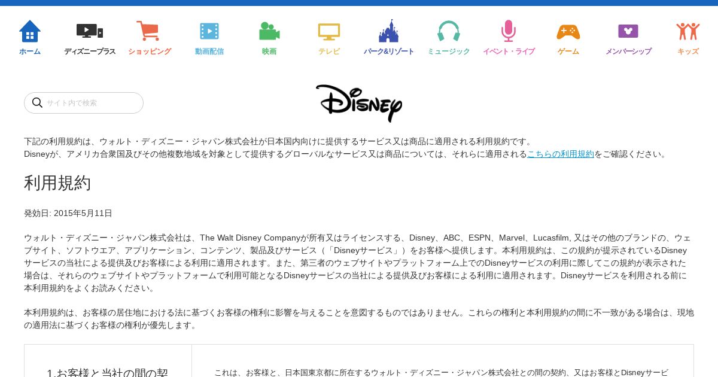This screenshot has height=377, width=718.
Task: Select the teal headphones music icon
Action: tap(449, 31)
